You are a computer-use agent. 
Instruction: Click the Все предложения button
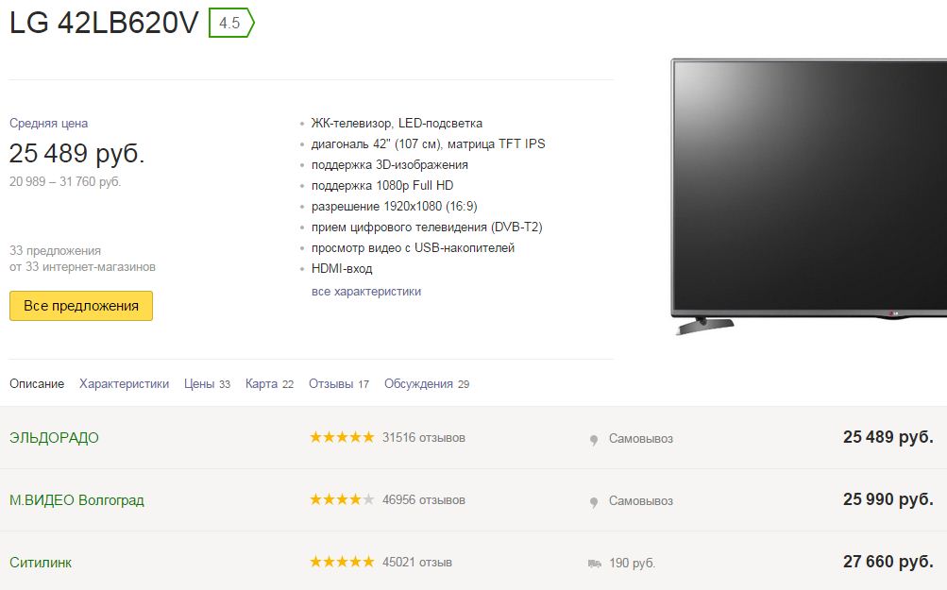[x=81, y=306]
